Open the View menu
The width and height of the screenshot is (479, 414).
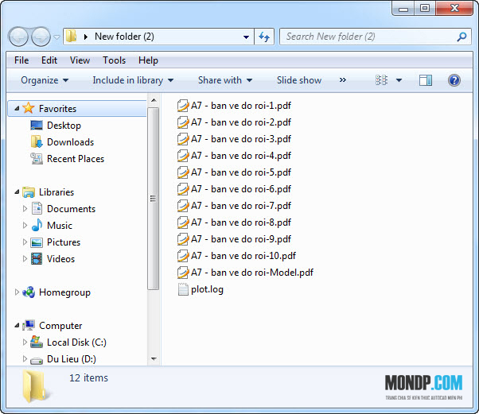point(80,60)
